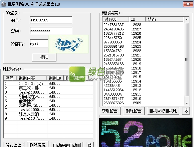Close the batch delete QQ window
Screen dimensions: 194x147
188,4
